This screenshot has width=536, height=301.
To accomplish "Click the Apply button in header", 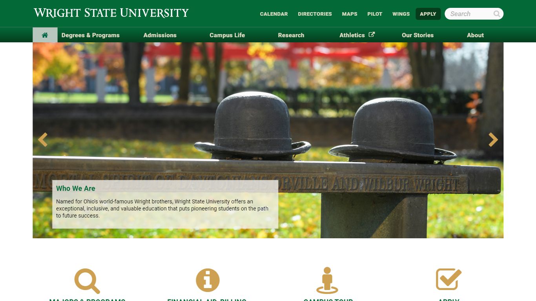I will [428, 14].
